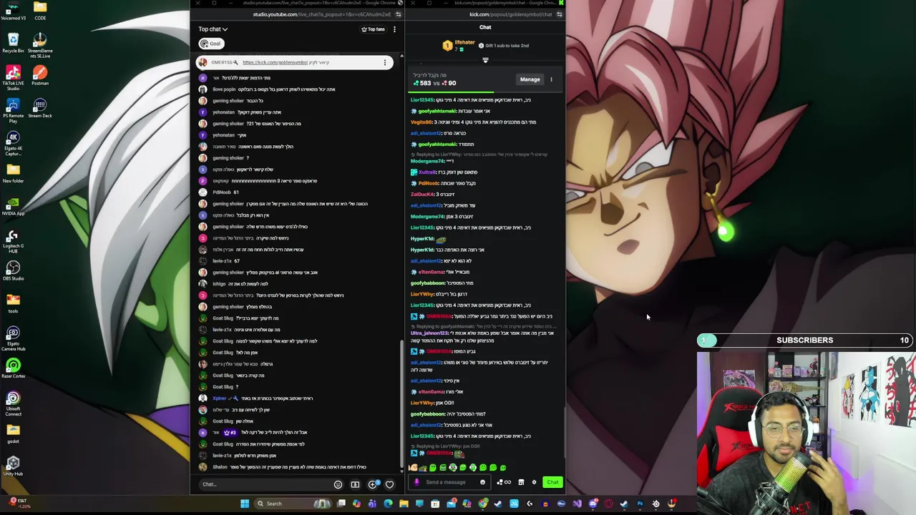Image resolution: width=916 pixels, height=515 pixels.
Task: Open Razer Cortex desktop shortcut
Action: pos(13,368)
